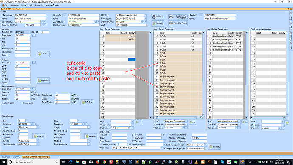Switch to the Start Page tab
This screenshot has height=165, width=293.
coord(6,157)
